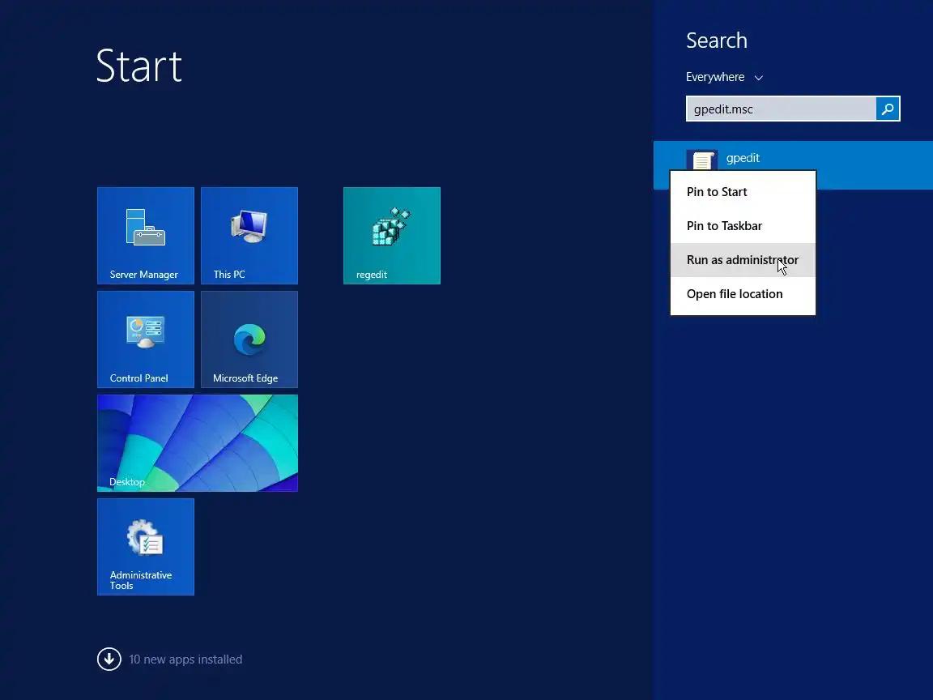The image size is (933, 700).
Task: Open the Server Manager tile
Action: pos(146,236)
